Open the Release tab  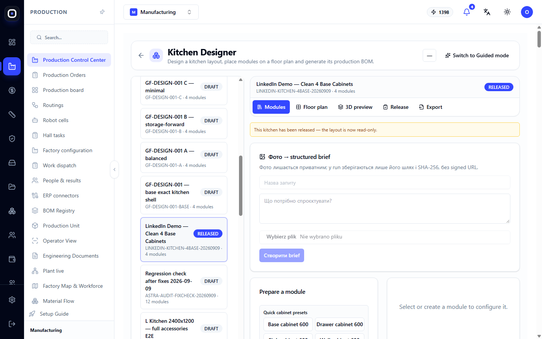[x=396, y=107]
